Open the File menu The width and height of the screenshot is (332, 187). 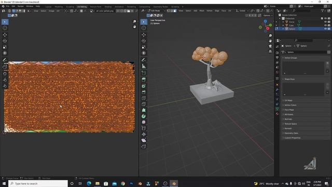click(8, 6)
